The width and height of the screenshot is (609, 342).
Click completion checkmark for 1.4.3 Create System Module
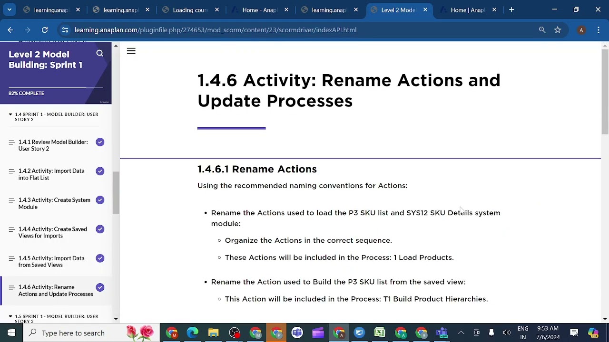click(x=100, y=200)
